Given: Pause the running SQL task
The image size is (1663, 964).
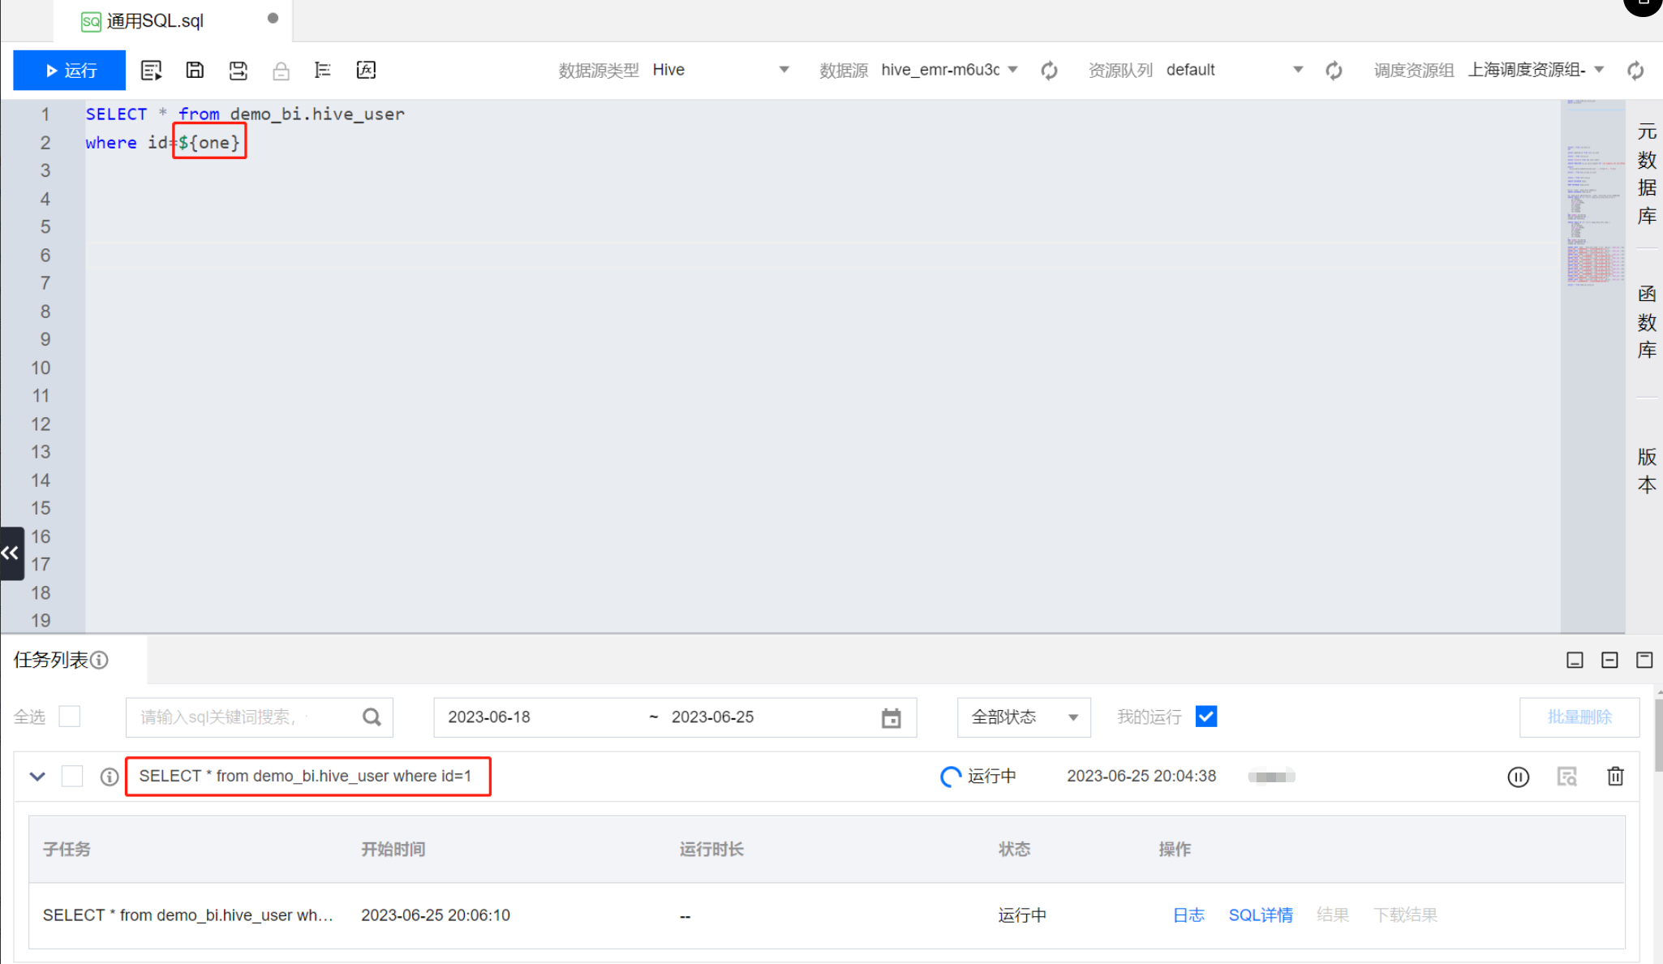Looking at the screenshot, I should pos(1518,777).
